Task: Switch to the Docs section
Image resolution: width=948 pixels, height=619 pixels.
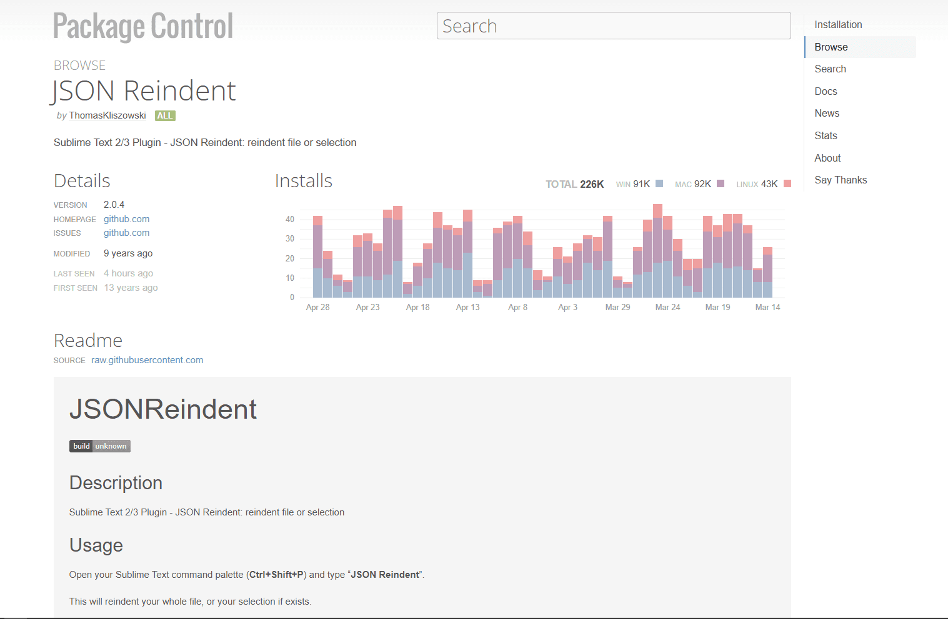Action: pyautogui.click(x=826, y=91)
